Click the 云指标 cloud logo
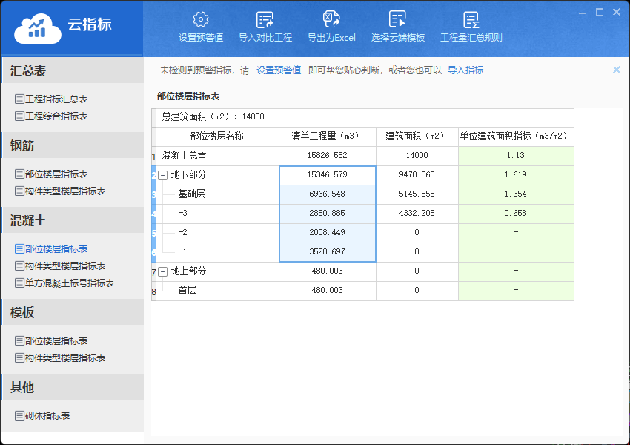The image size is (630, 445). (37, 28)
